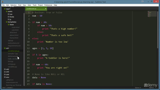
Task: Open the Edit menu
Action: (x=7, y=5)
